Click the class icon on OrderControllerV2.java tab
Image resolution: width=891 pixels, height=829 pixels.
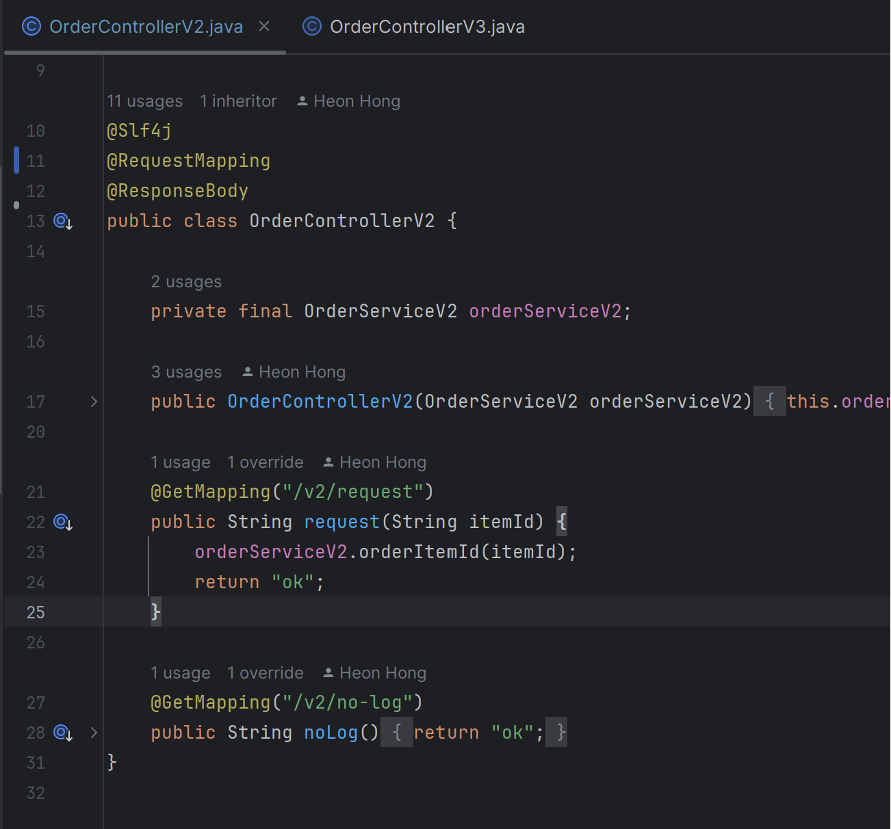coord(31,27)
